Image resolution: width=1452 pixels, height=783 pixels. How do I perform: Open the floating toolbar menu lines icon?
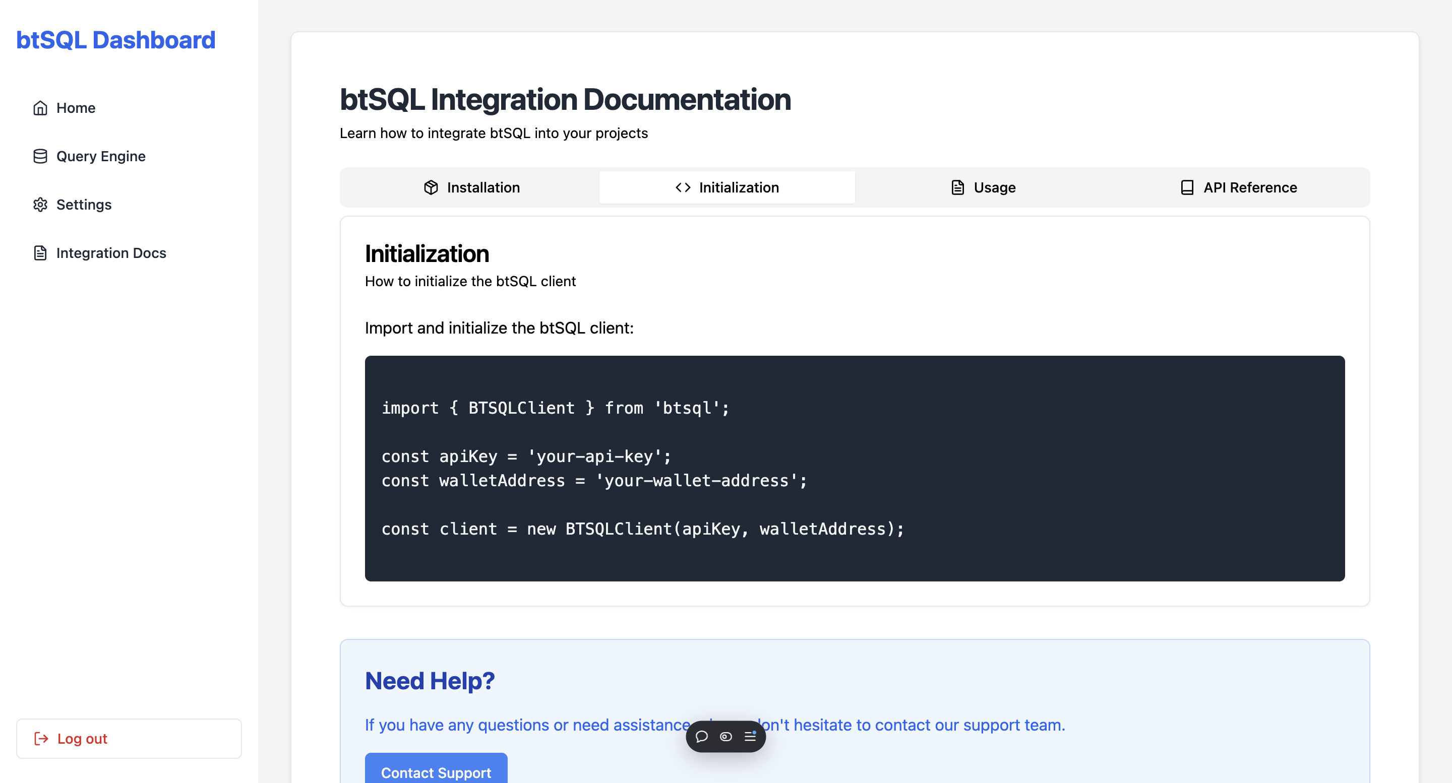tap(750, 736)
